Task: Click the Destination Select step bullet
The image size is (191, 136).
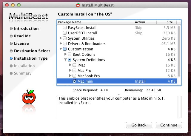Action: point(11,51)
